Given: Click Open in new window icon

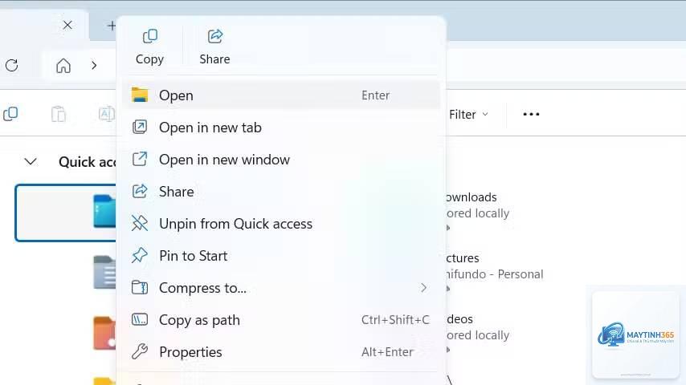Looking at the screenshot, I should pyautogui.click(x=140, y=159).
